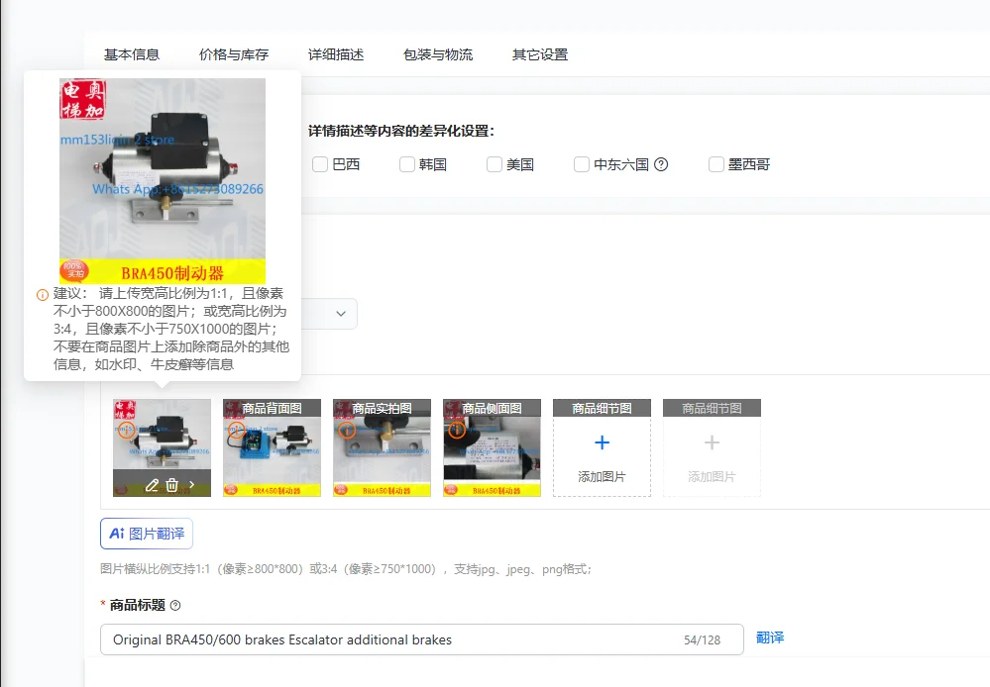Click greyed plus icon in last image slot

click(x=713, y=442)
